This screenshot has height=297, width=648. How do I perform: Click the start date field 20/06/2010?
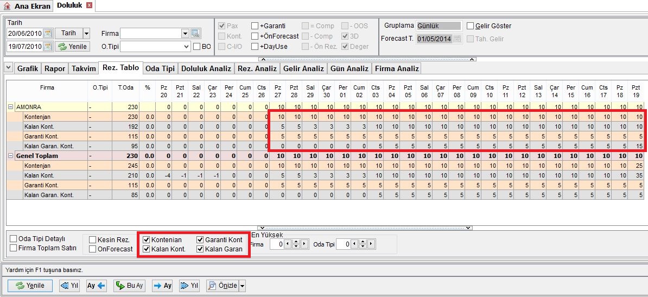coord(25,34)
